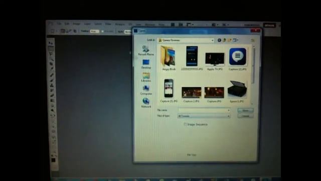Select the Brush tool

52,80
